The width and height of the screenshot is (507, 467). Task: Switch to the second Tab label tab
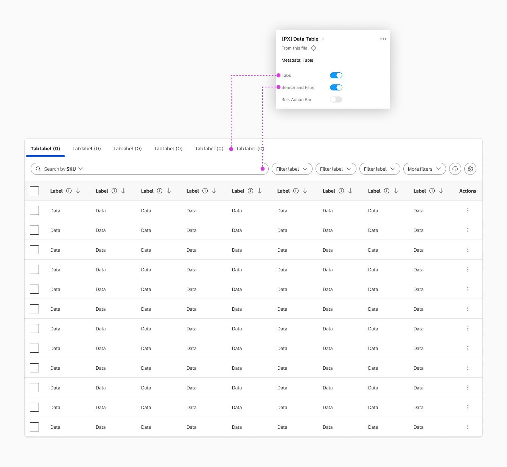(87, 149)
